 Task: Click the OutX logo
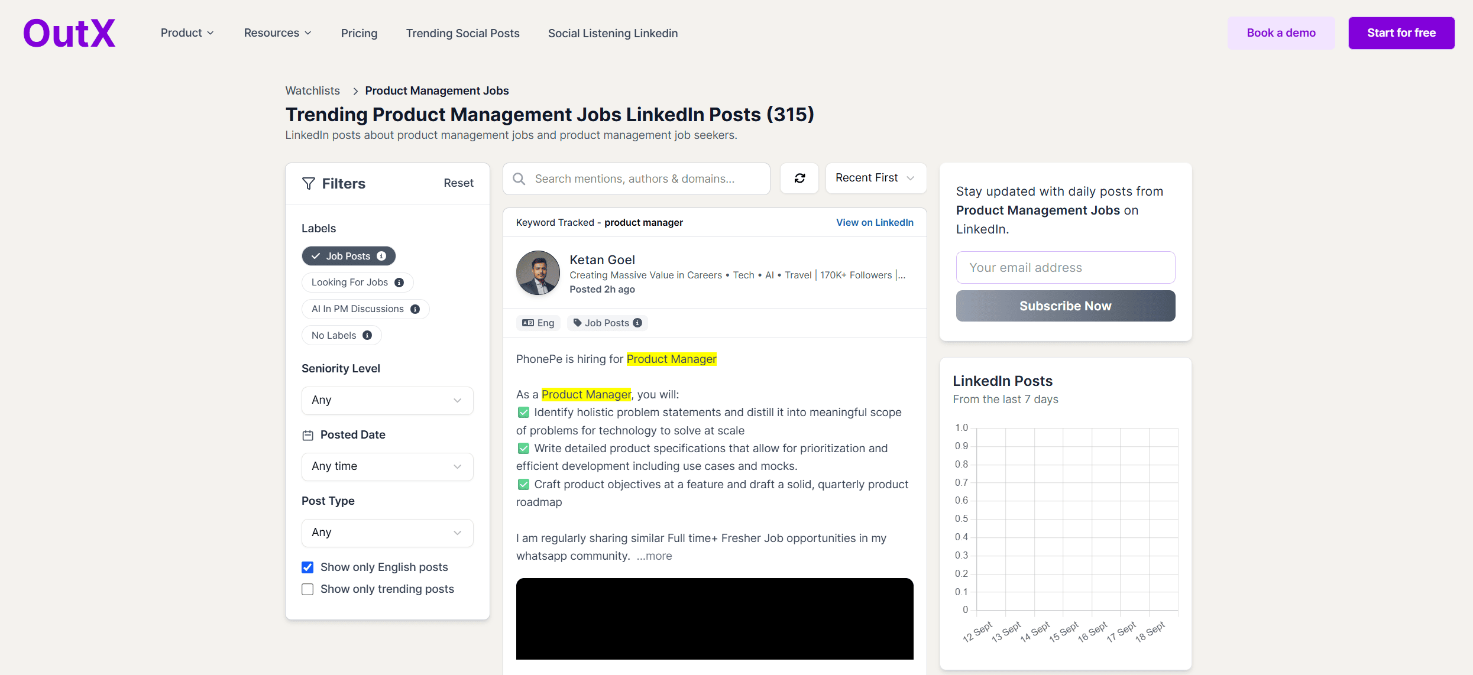[69, 33]
